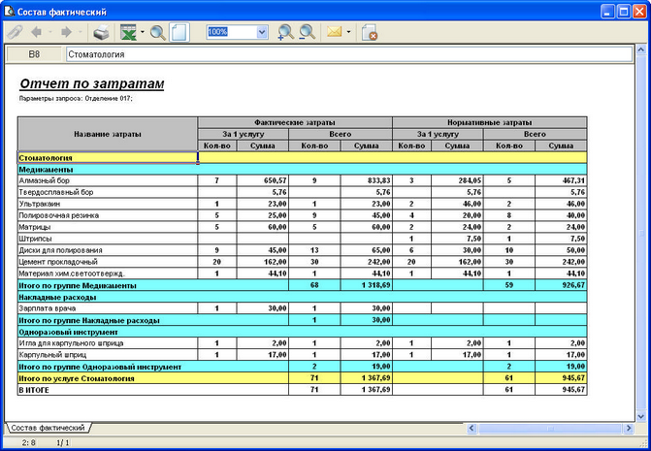Click the Одноразовый инструмент group header
The width and height of the screenshot is (651, 451).
302,332
